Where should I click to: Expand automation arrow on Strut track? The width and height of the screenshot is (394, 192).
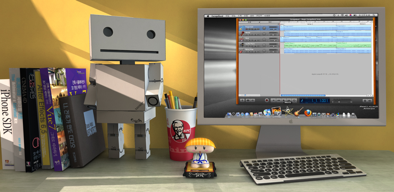pos(258,40)
